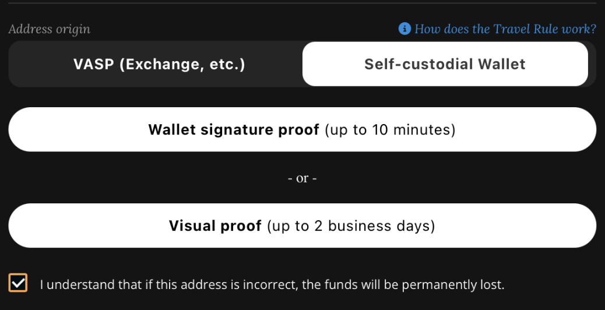
Task: Click the blue info icon near Travel Rule
Action: 404,29
